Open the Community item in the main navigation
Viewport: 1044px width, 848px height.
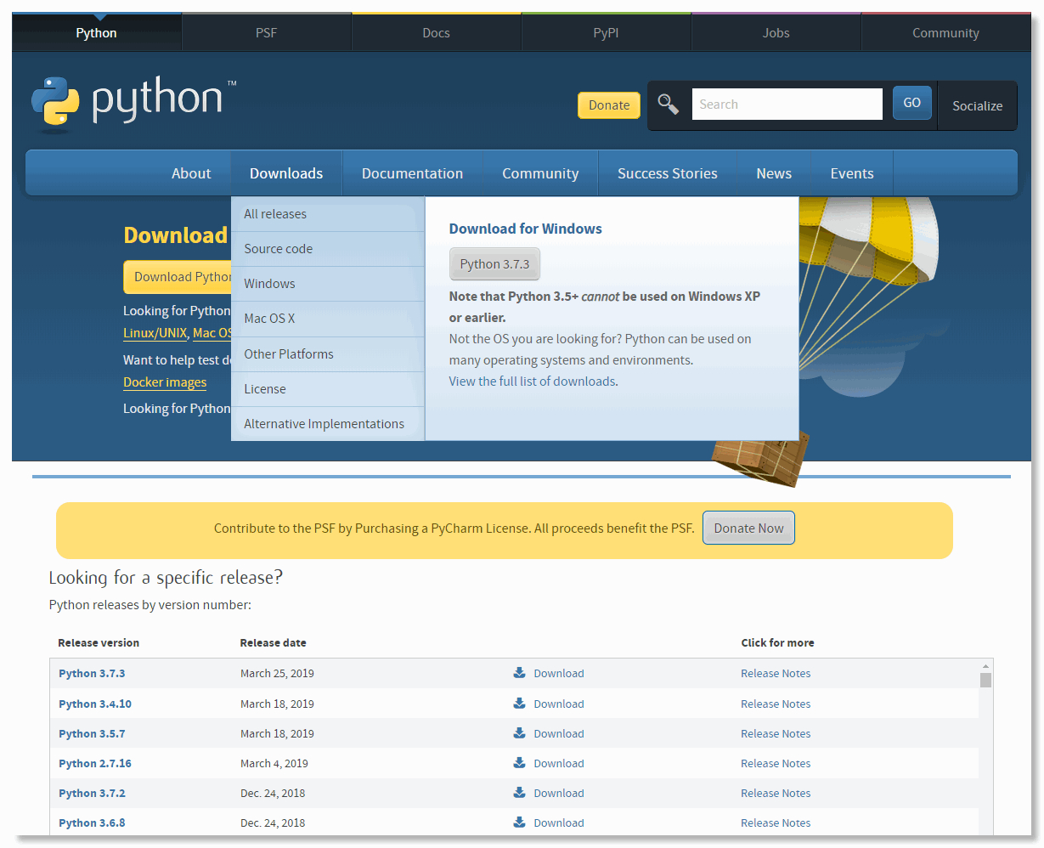click(x=540, y=173)
